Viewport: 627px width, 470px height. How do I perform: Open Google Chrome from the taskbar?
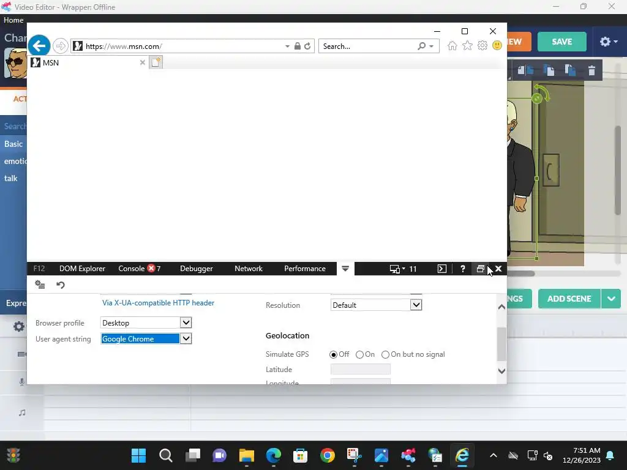click(328, 455)
